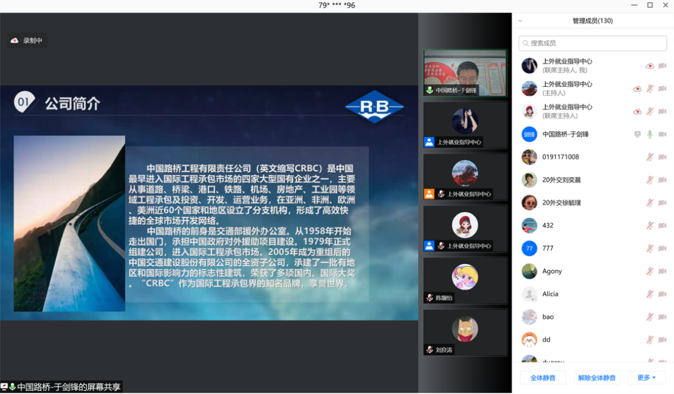The width and height of the screenshot is (674, 394).
Task: Enable camera for participant Agony
Action: point(662,271)
